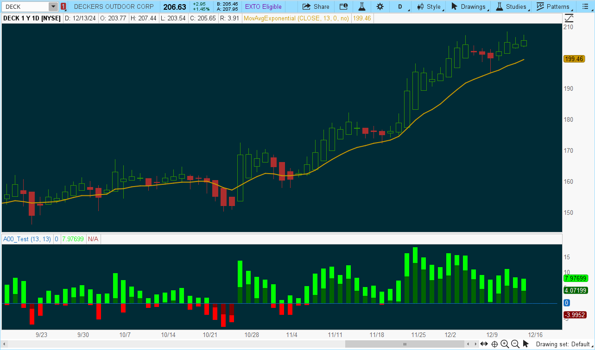Click the low value L: 203.54
Image resolution: width=595 pixels, height=350 pixels.
(x=174, y=18)
